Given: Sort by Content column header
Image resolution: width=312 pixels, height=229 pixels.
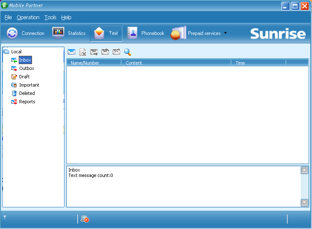Looking at the screenshot, I should point(176,63).
